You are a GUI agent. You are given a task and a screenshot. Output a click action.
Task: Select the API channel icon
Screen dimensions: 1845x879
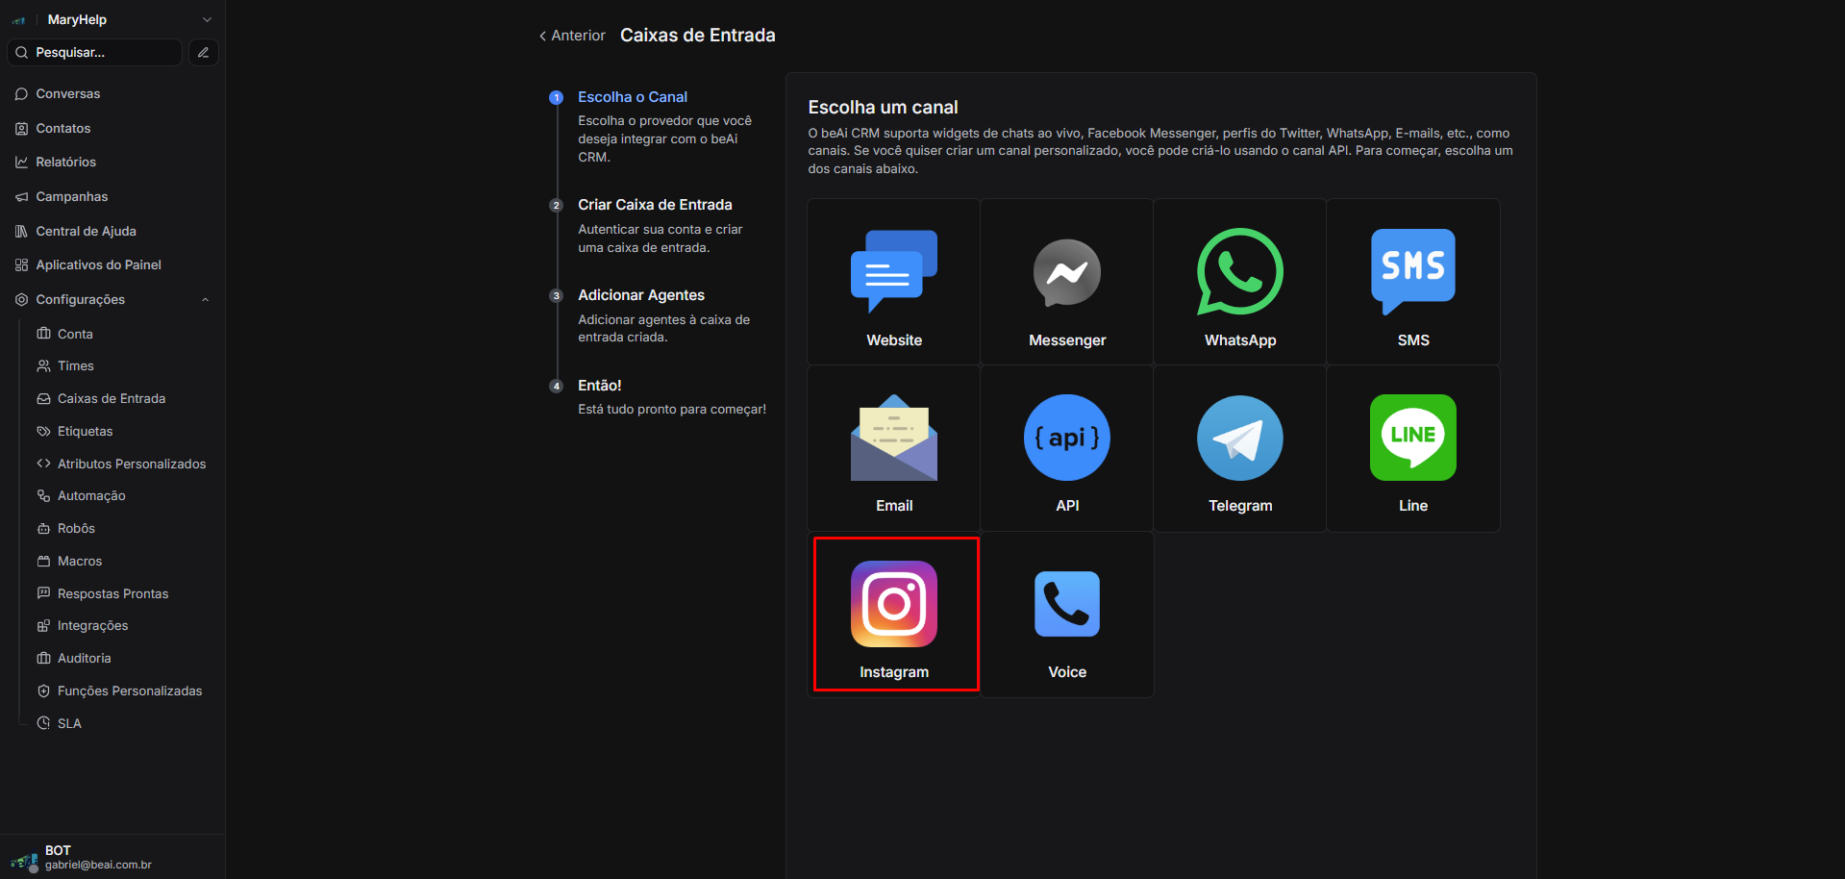[1066, 439]
